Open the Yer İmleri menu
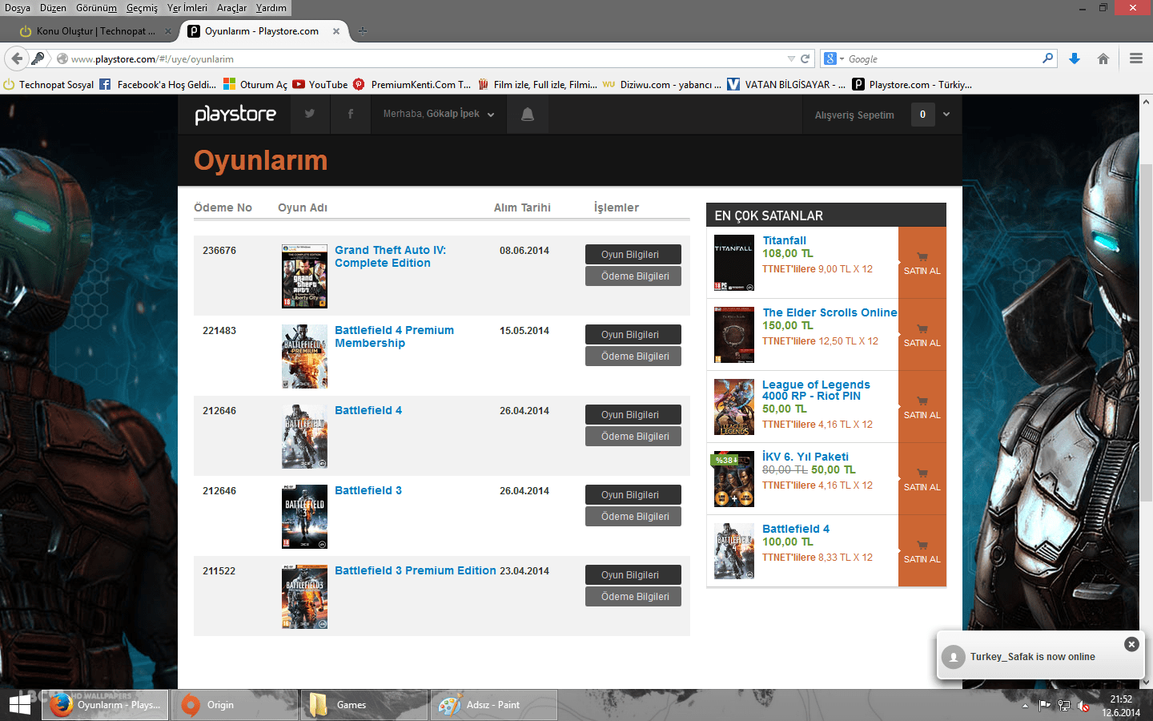This screenshot has width=1153, height=721. click(x=187, y=8)
